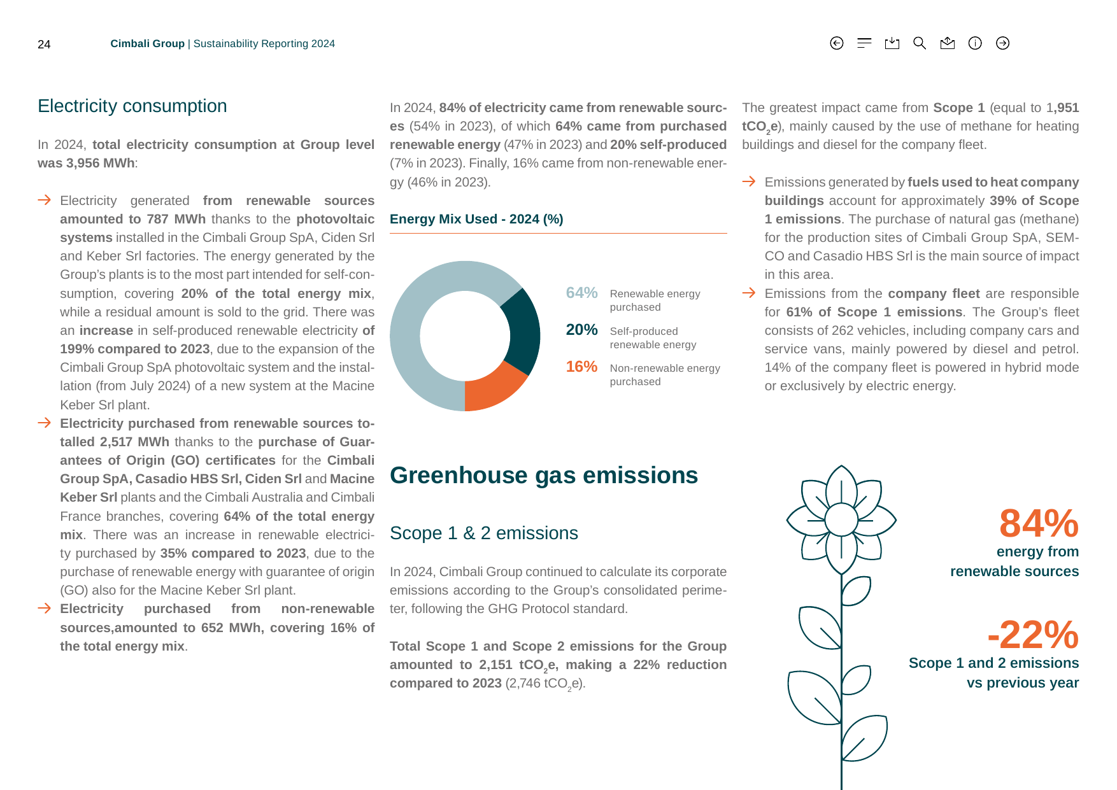Go to the next page arrow icon
The height and width of the screenshot is (790, 1117).
pyautogui.click(x=1003, y=43)
